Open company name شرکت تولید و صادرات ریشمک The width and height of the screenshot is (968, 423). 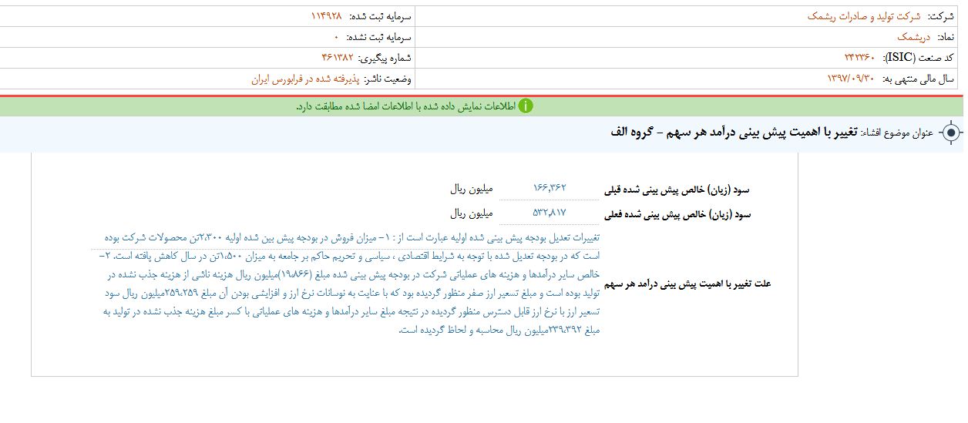click(863, 16)
